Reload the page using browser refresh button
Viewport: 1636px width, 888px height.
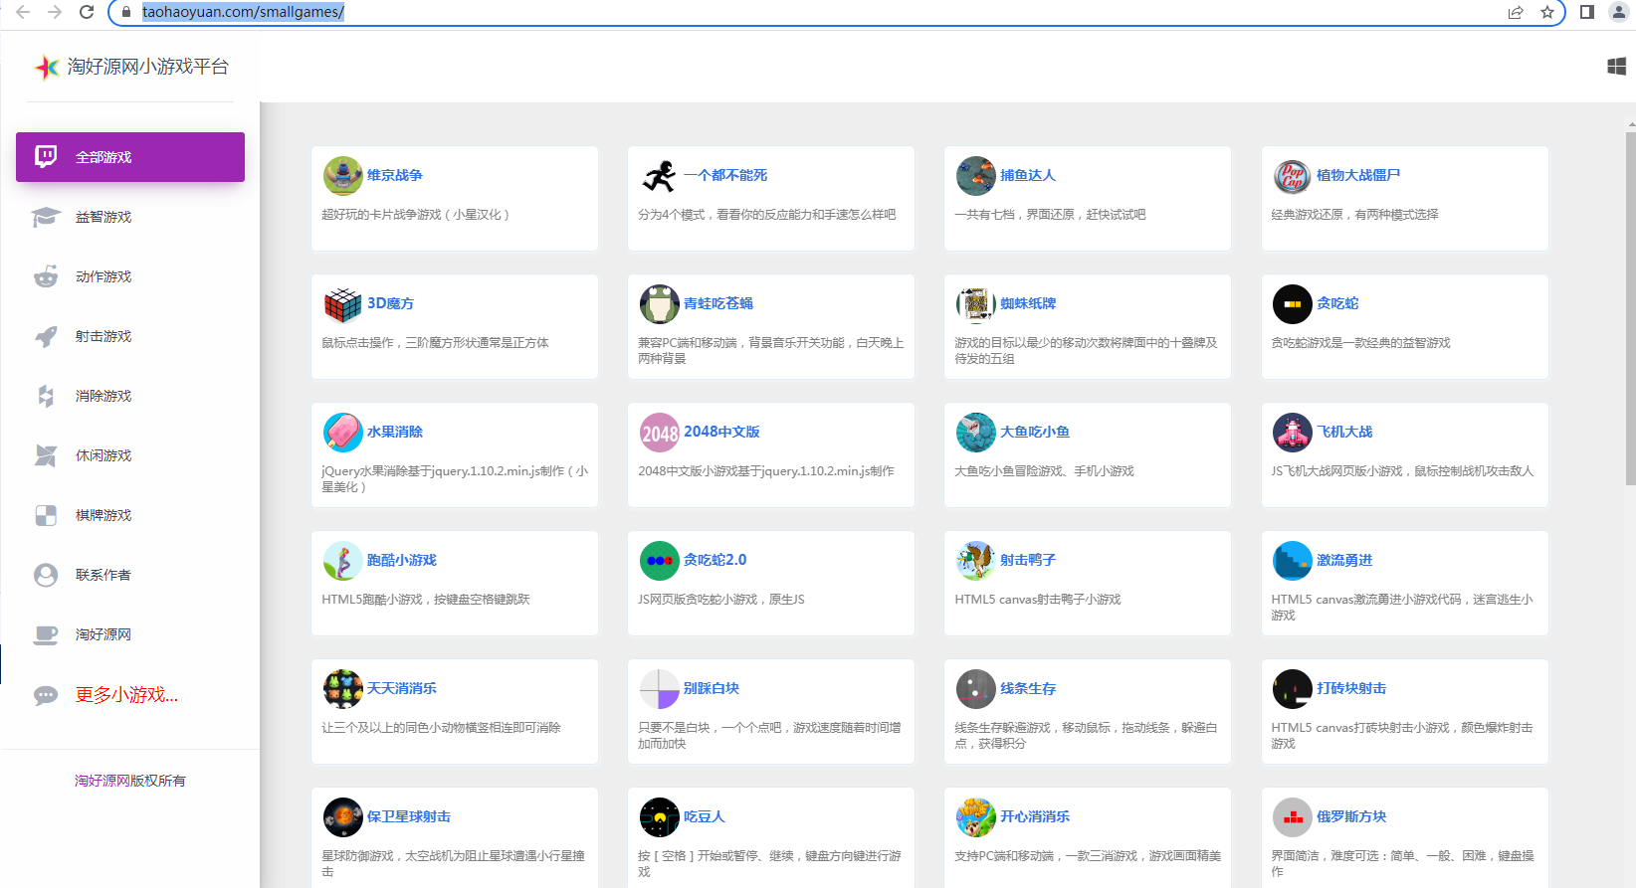pyautogui.click(x=87, y=12)
